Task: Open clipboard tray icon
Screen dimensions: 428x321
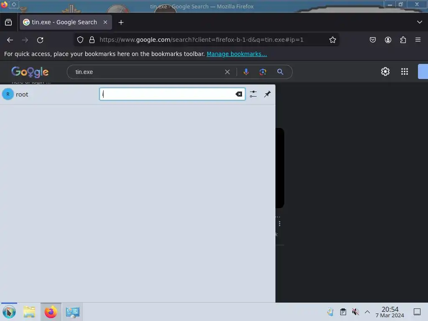Action: click(343, 312)
